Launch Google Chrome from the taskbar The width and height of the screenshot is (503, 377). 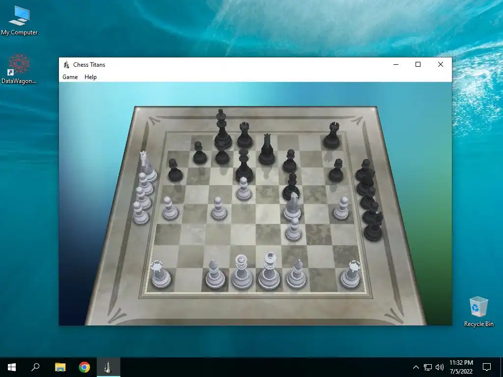(84, 367)
